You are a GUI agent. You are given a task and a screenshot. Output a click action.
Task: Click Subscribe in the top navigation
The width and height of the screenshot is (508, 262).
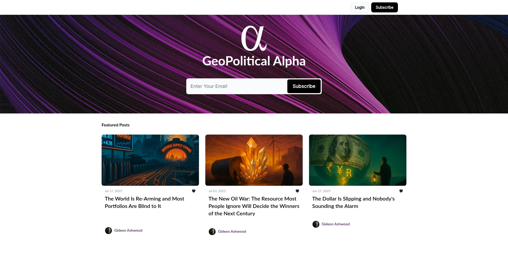coord(384,7)
